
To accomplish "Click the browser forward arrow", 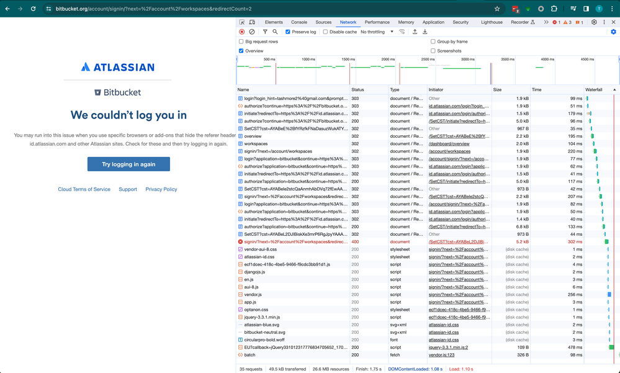I will point(20,9).
